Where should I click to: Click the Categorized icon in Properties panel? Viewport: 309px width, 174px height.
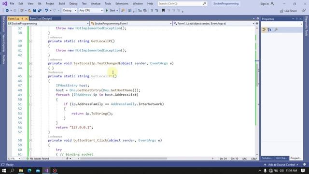(x=264, y=30)
